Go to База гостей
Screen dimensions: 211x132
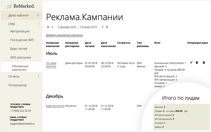pyautogui.click(x=19, y=49)
